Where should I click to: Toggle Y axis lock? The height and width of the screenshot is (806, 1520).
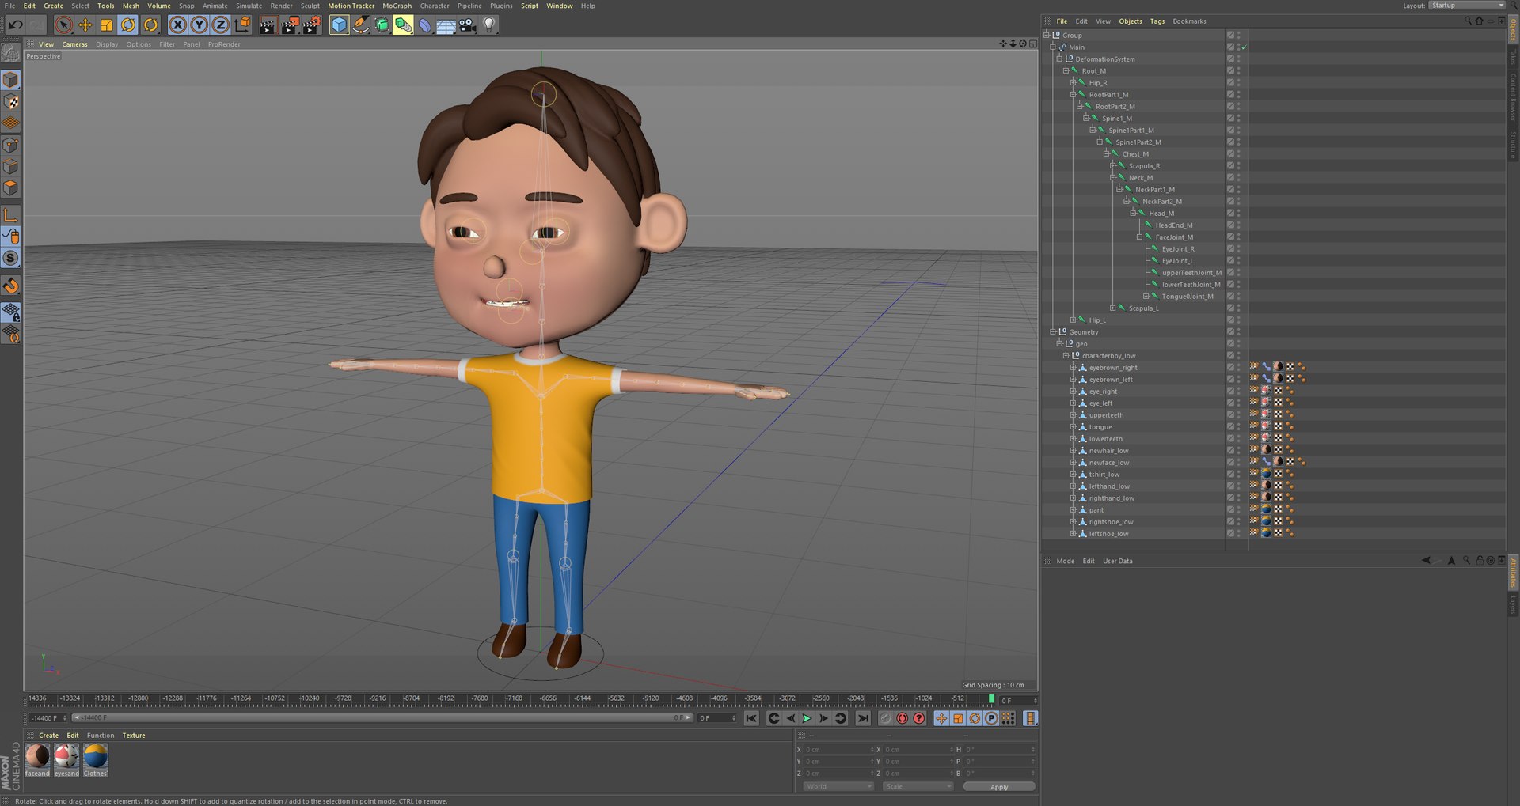[199, 25]
